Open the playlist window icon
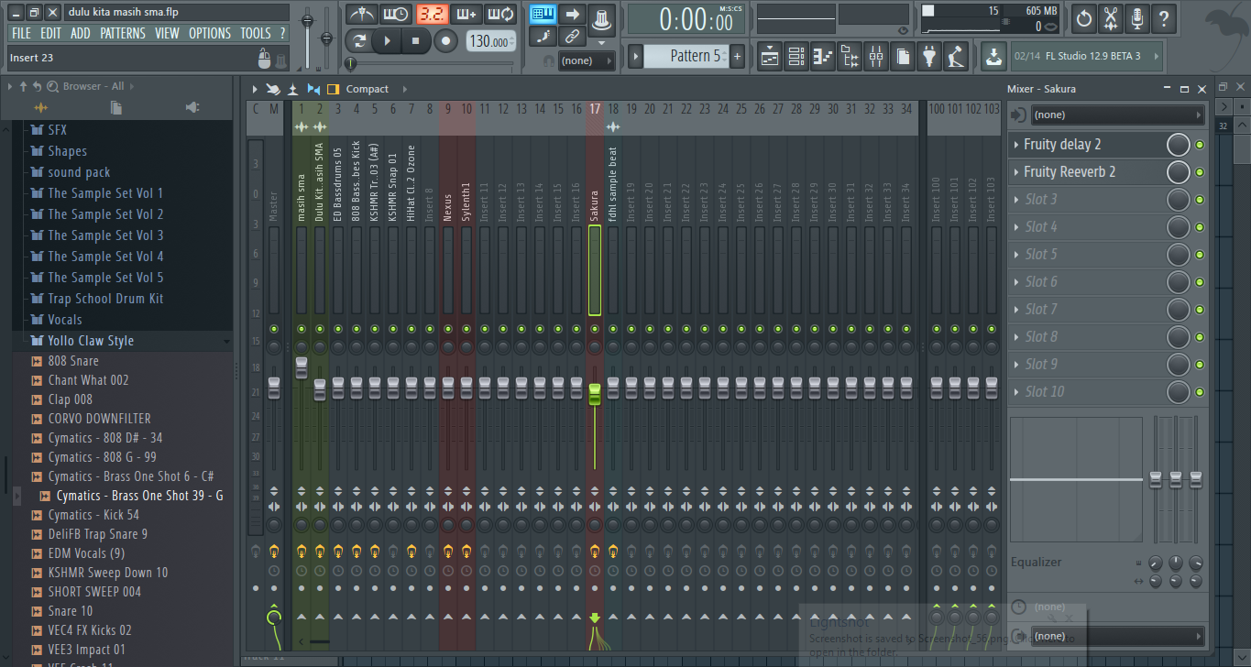Screen dimensions: 1251x667 coord(770,57)
